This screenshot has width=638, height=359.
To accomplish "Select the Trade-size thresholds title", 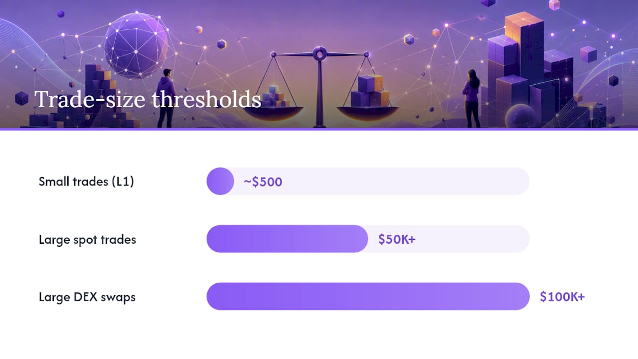I will point(148,99).
